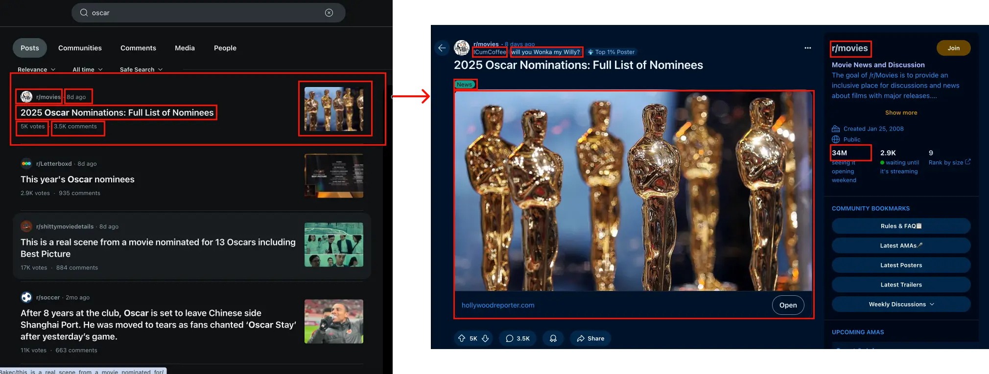Switch to the Communities tab

80,48
